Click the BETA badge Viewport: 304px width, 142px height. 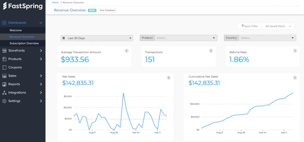(92, 10)
